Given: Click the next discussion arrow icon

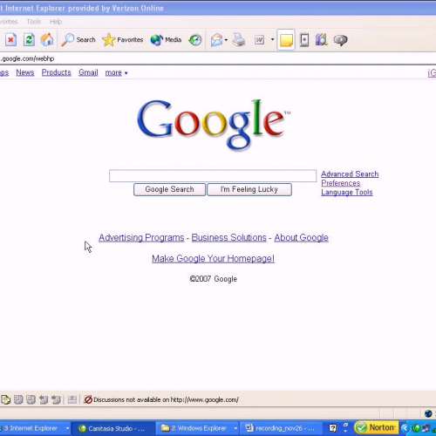Looking at the screenshot, I should click(56, 400).
